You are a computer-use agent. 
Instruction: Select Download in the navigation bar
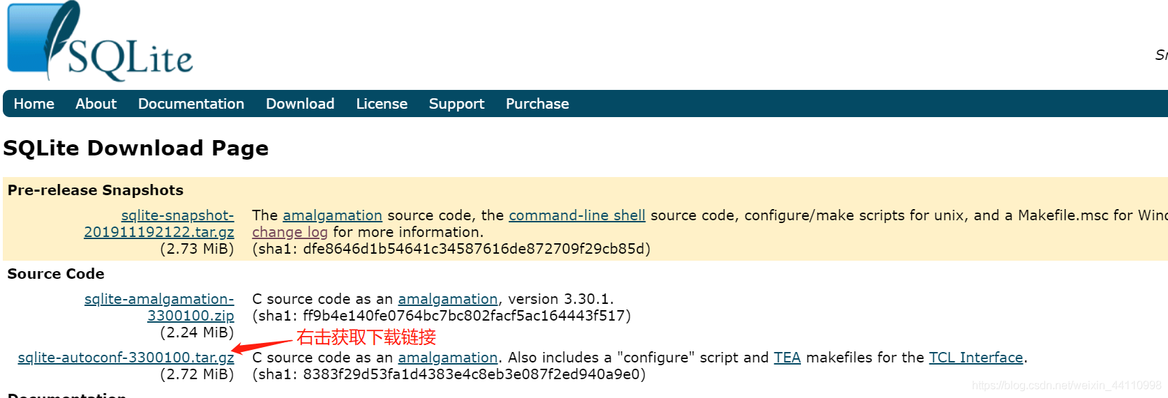tap(300, 104)
